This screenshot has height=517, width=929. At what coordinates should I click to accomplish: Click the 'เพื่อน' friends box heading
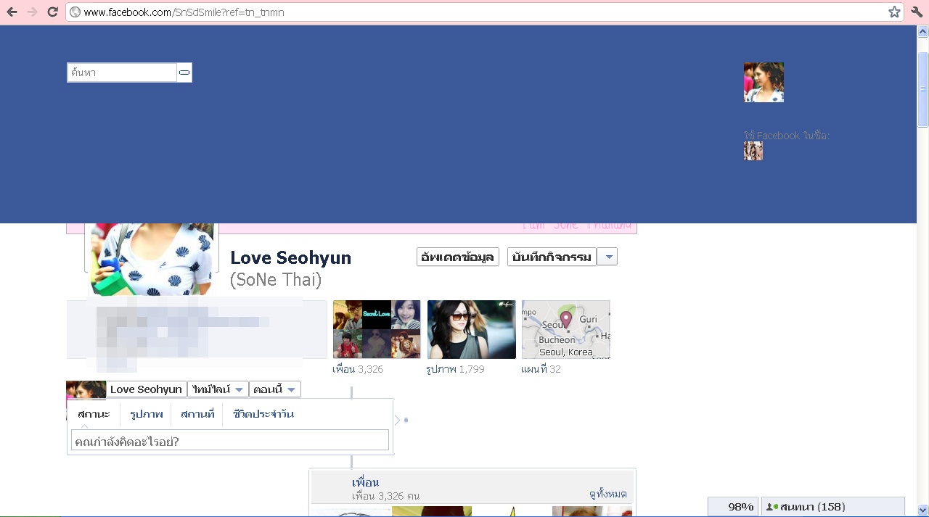click(x=365, y=482)
